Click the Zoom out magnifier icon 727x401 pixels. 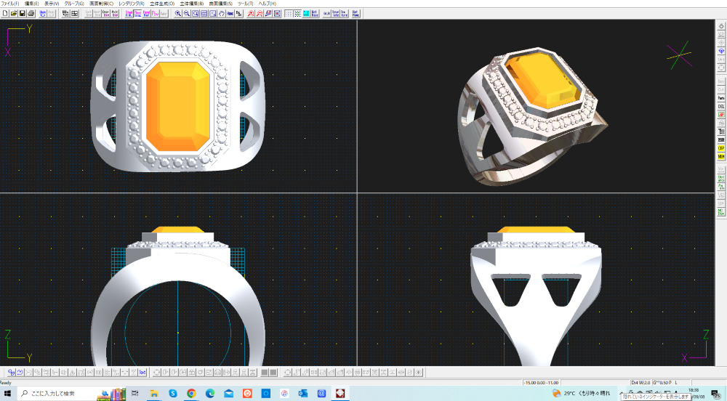tap(187, 14)
